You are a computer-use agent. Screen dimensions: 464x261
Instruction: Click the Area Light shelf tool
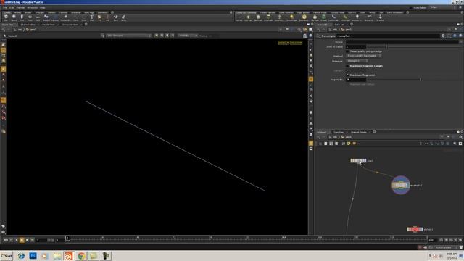coord(268,17)
